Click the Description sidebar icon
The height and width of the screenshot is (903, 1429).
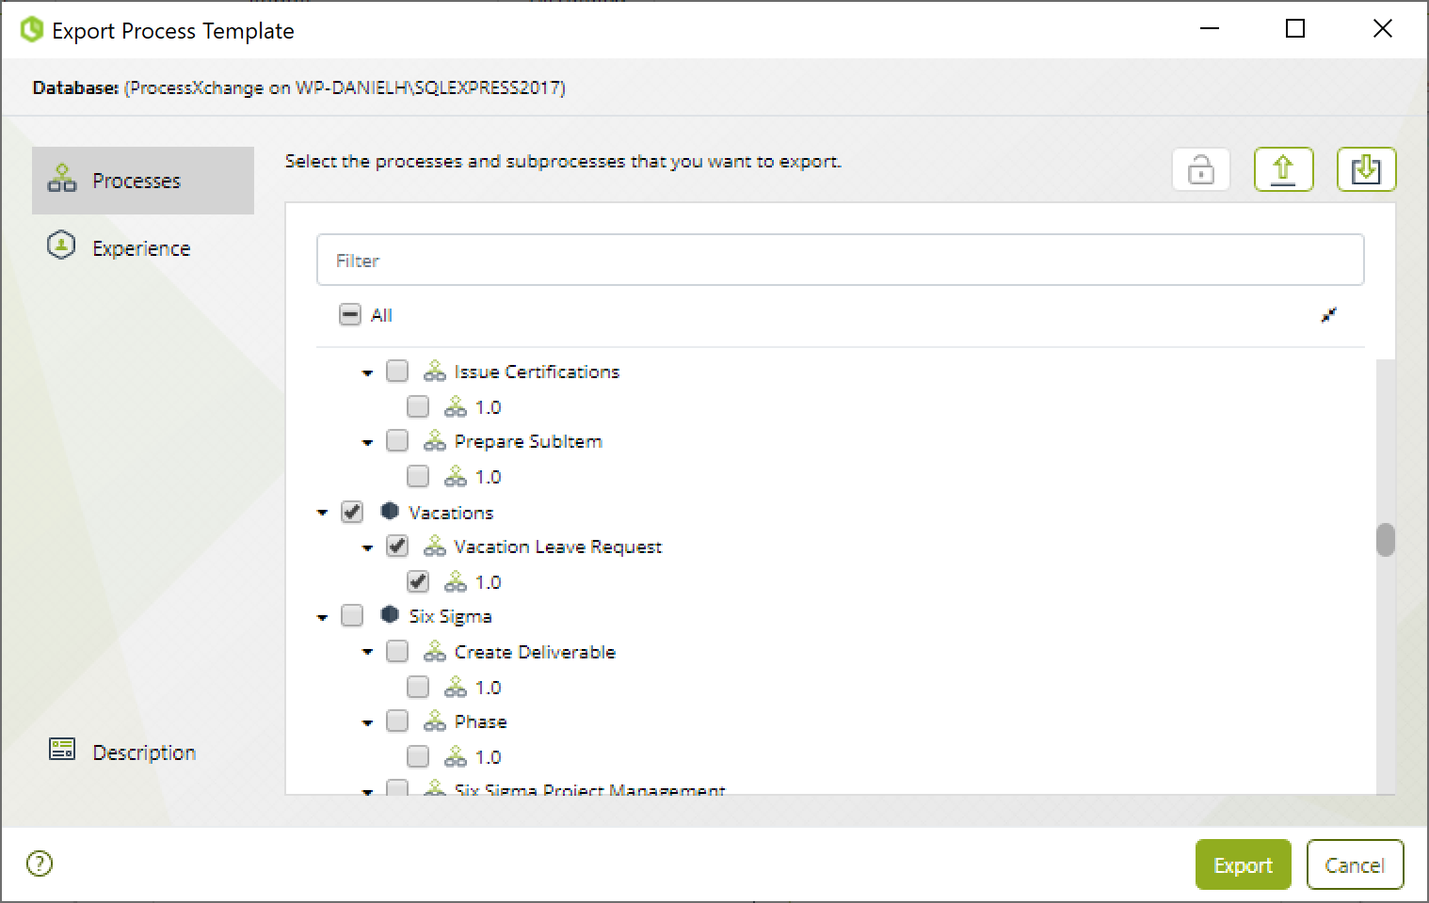pos(62,750)
